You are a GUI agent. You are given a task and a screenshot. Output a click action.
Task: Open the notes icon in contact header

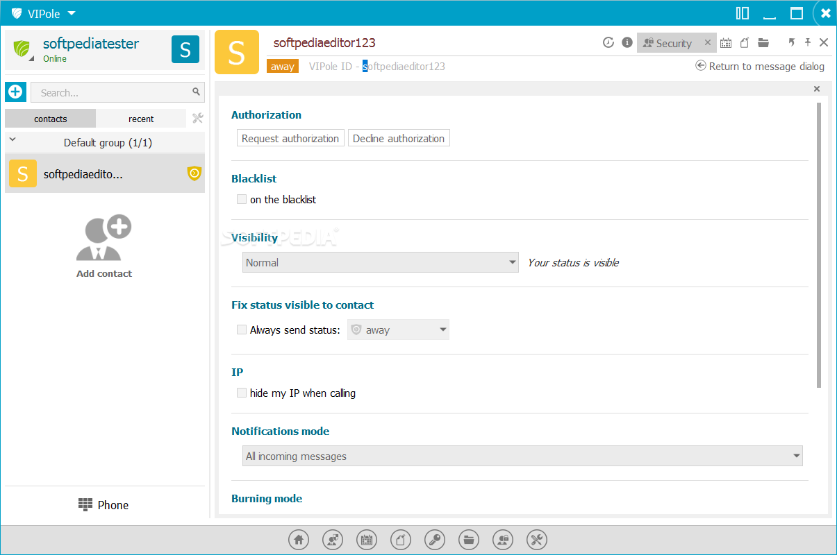click(745, 43)
